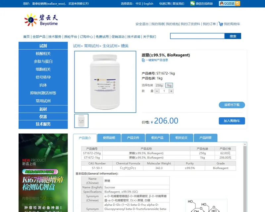This screenshot has width=265, height=212.
Task: Select 常用试剂 in sidebar
Action: point(43,101)
